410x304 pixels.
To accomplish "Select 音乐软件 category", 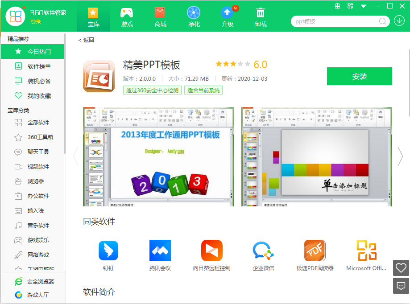I will (33, 226).
